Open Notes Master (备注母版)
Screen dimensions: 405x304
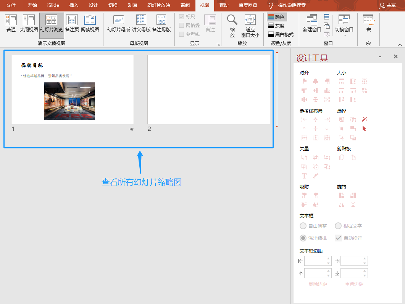pyautogui.click(x=161, y=24)
